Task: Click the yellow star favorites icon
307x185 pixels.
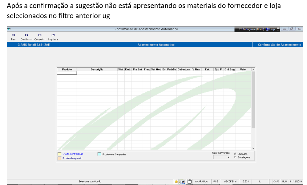Action: coord(176,182)
